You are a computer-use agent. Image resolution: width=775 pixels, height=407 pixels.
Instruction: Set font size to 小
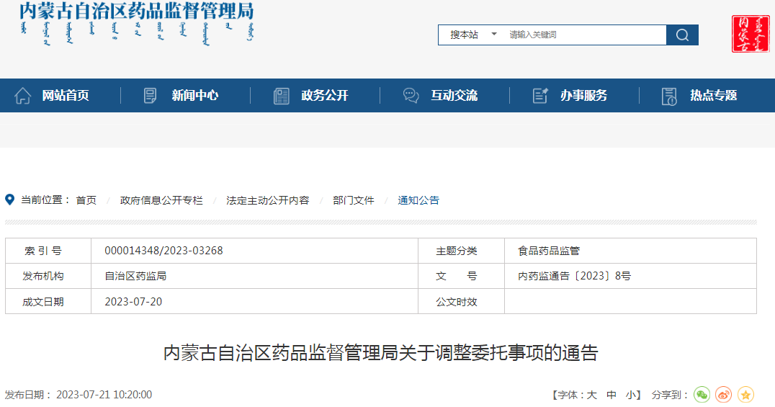point(631,395)
